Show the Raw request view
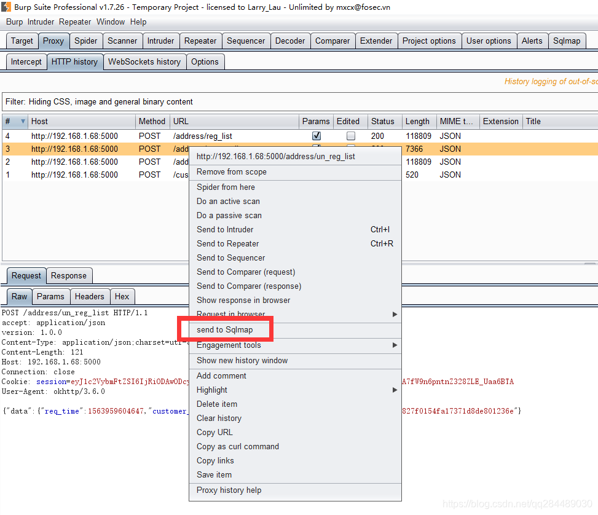This screenshot has width=598, height=515. (19, 296)
